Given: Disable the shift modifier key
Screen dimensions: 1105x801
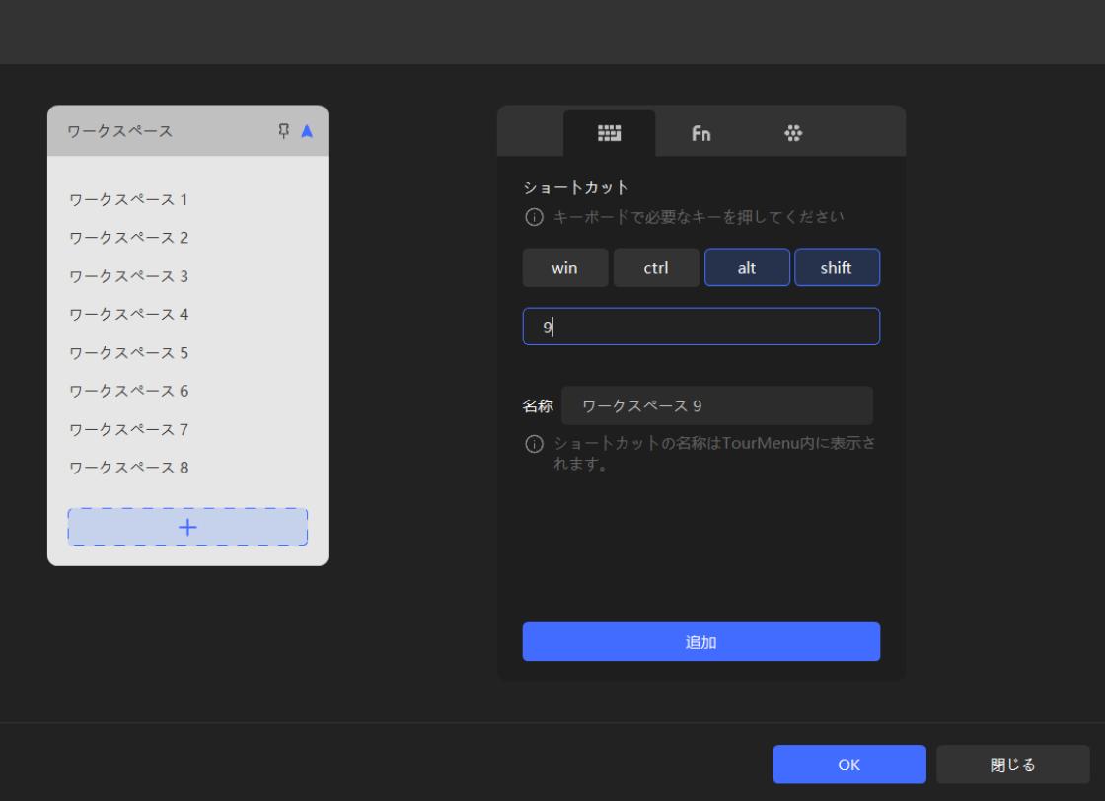Looking at the screenshot, I should click(837, 267).
